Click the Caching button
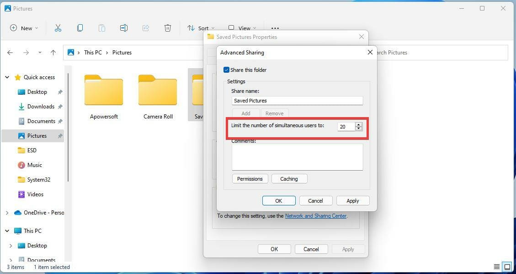This screenshot has width=516, height=274. tap(289, 179)
